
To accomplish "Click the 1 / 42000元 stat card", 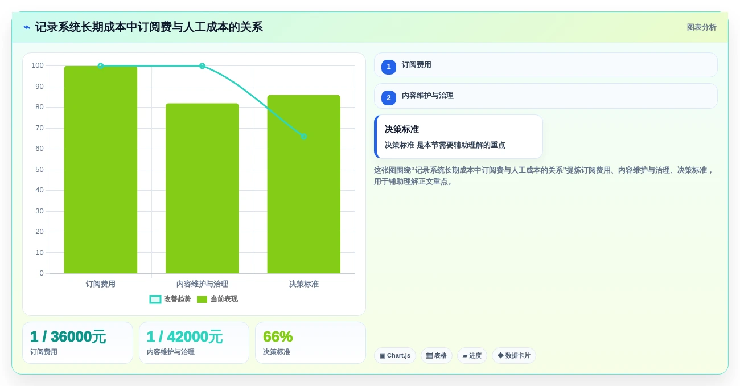I will pyautogui.click(x=194, y=343).
